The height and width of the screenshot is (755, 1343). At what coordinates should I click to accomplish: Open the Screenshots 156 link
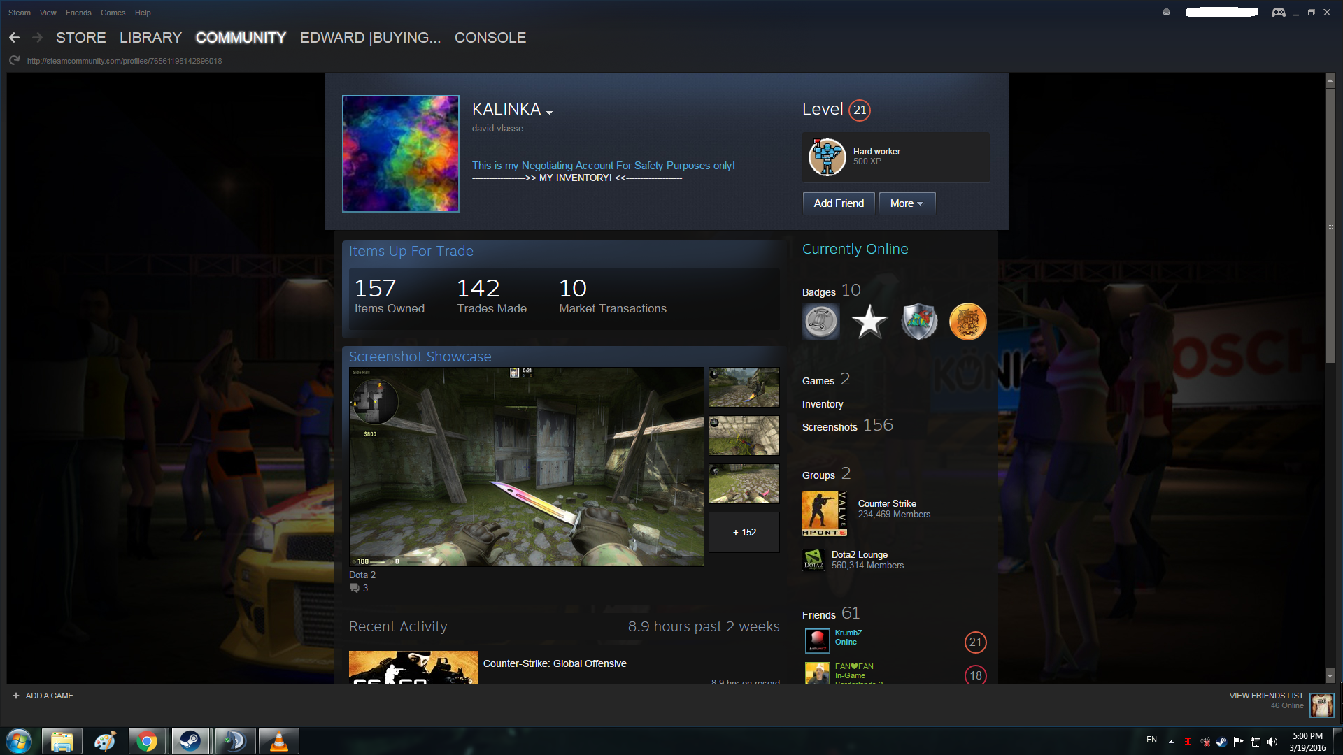tap(848, 426)
